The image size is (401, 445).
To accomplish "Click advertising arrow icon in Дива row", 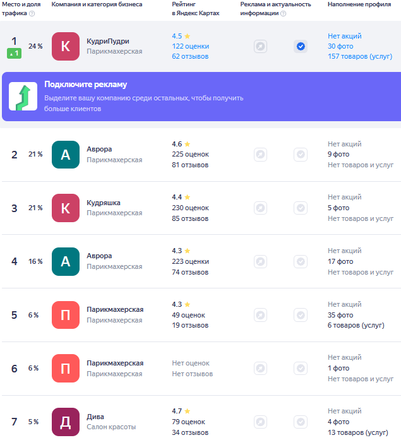I will 260,422.
